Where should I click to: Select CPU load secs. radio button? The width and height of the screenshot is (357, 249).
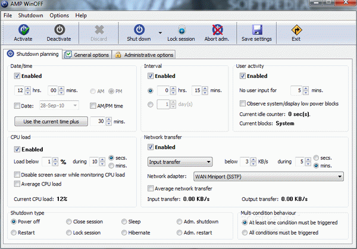pos(111,157)
